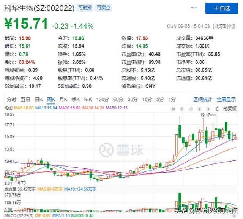Zoom in the K-line chart with plus icon
The height and width of the screenshot is (219, 243).
click(182, 109)
